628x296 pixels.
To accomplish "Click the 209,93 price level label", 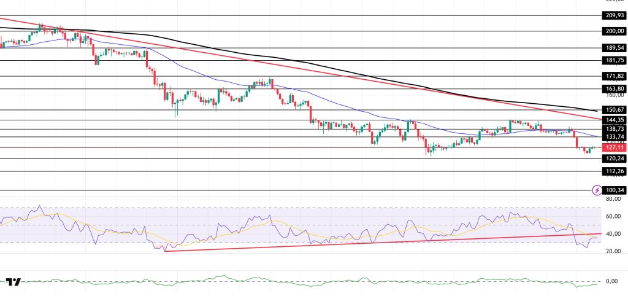I will pyautogui.click(x=613, y=16).
